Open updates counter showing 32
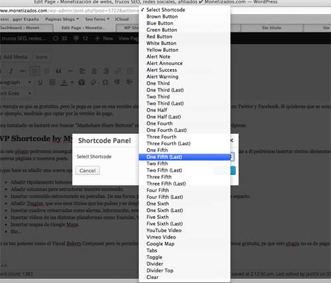This screenshot has height=283, width=331. click(x=60, y=38)
